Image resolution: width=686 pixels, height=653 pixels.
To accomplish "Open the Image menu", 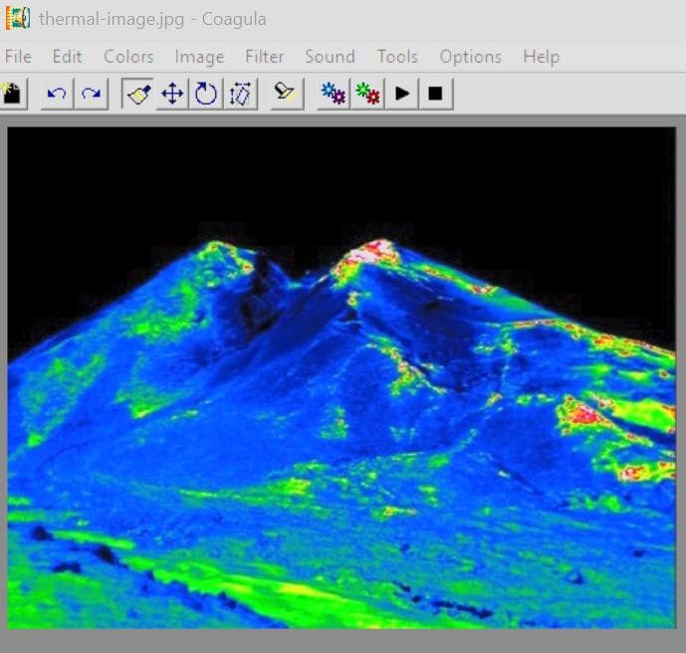I will click(x=199, y=57).
